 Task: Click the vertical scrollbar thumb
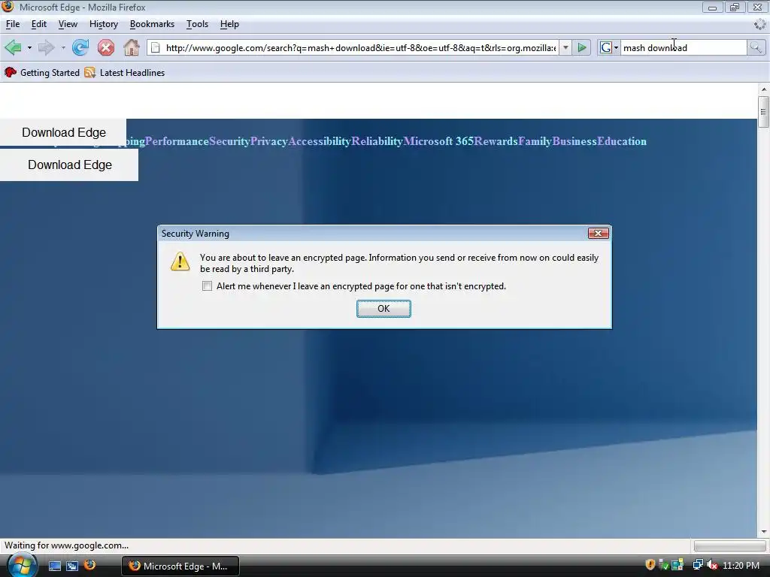coord(763,112)
